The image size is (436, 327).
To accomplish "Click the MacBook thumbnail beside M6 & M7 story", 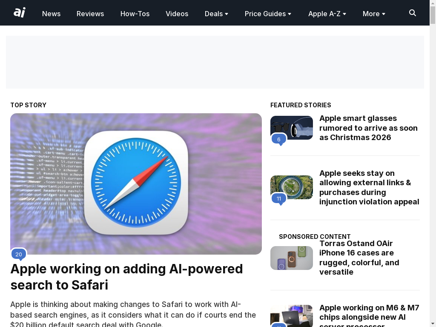I will 292,316.
